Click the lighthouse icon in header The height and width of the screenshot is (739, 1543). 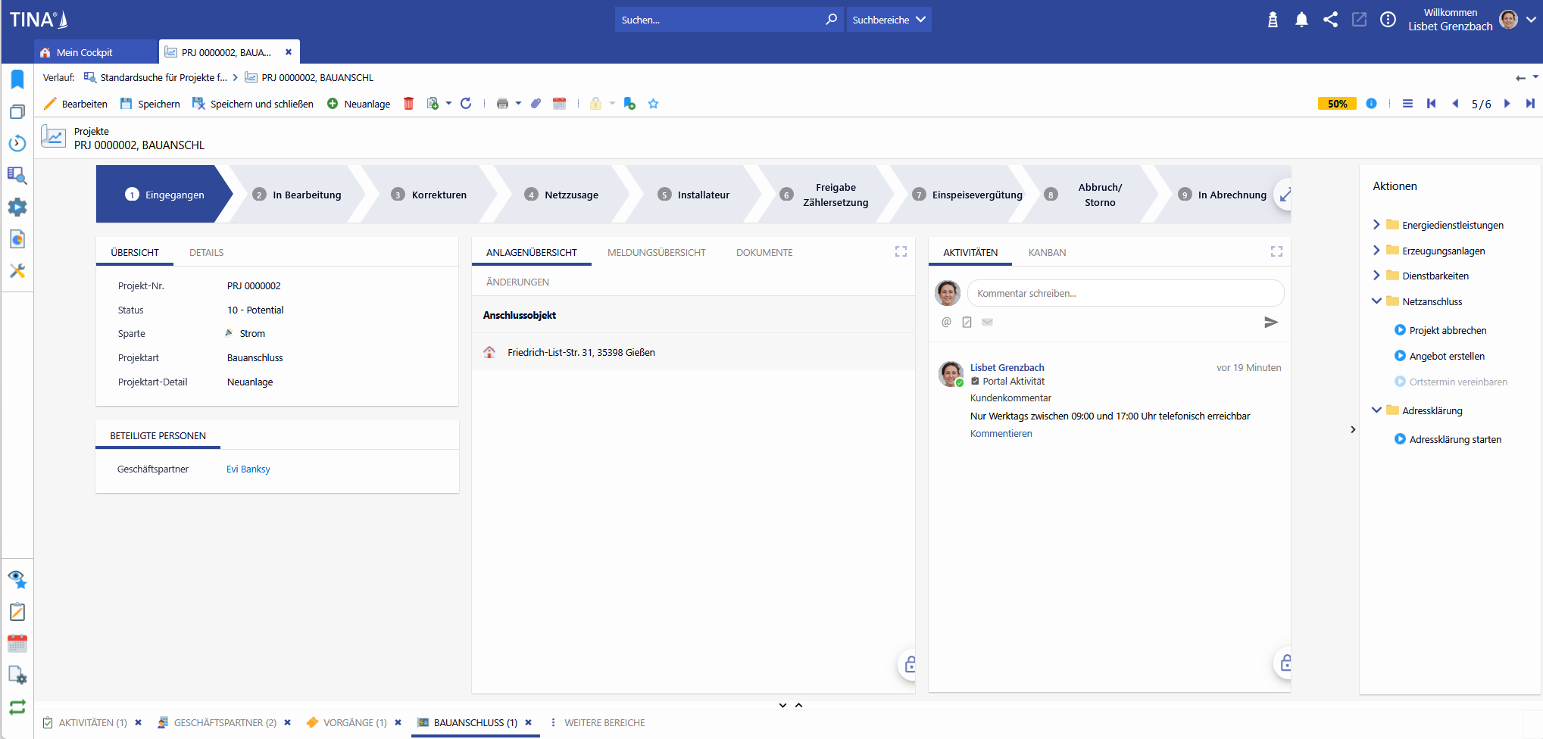pyautogui.click(x=1273, y=20)
